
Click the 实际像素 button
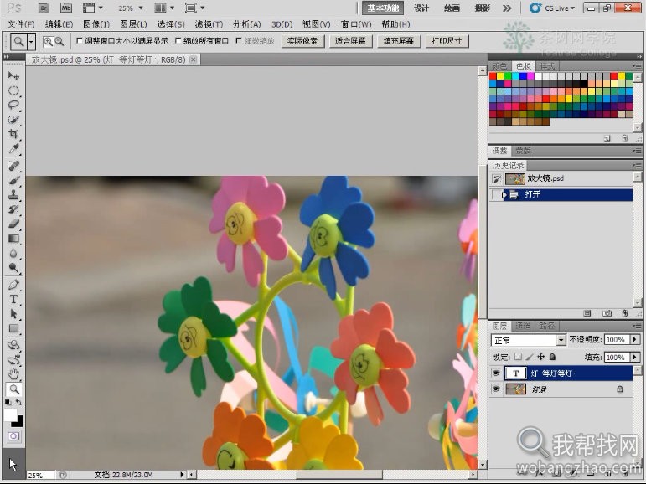click(302, 41)
